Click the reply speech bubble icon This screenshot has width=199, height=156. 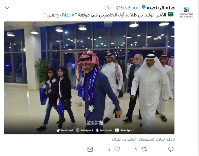tap(171, 149)
